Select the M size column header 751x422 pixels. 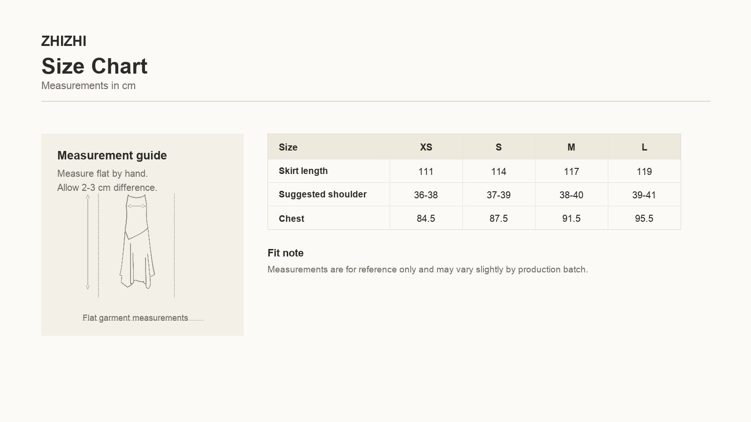coord(571,147)
